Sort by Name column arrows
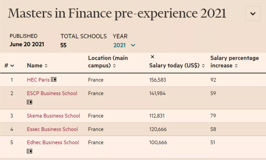 (46, 66)
